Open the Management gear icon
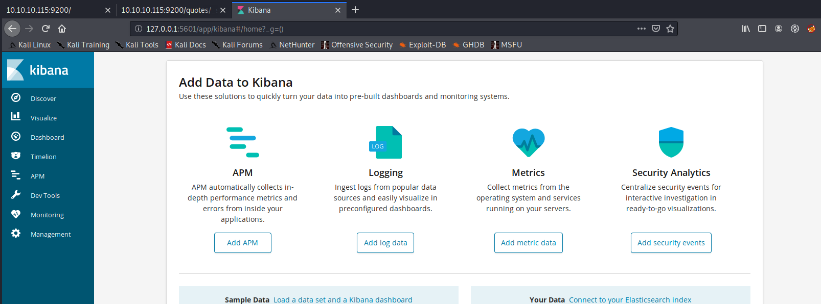The height and width of the screenshot is (304, 821). click(16, 234)
